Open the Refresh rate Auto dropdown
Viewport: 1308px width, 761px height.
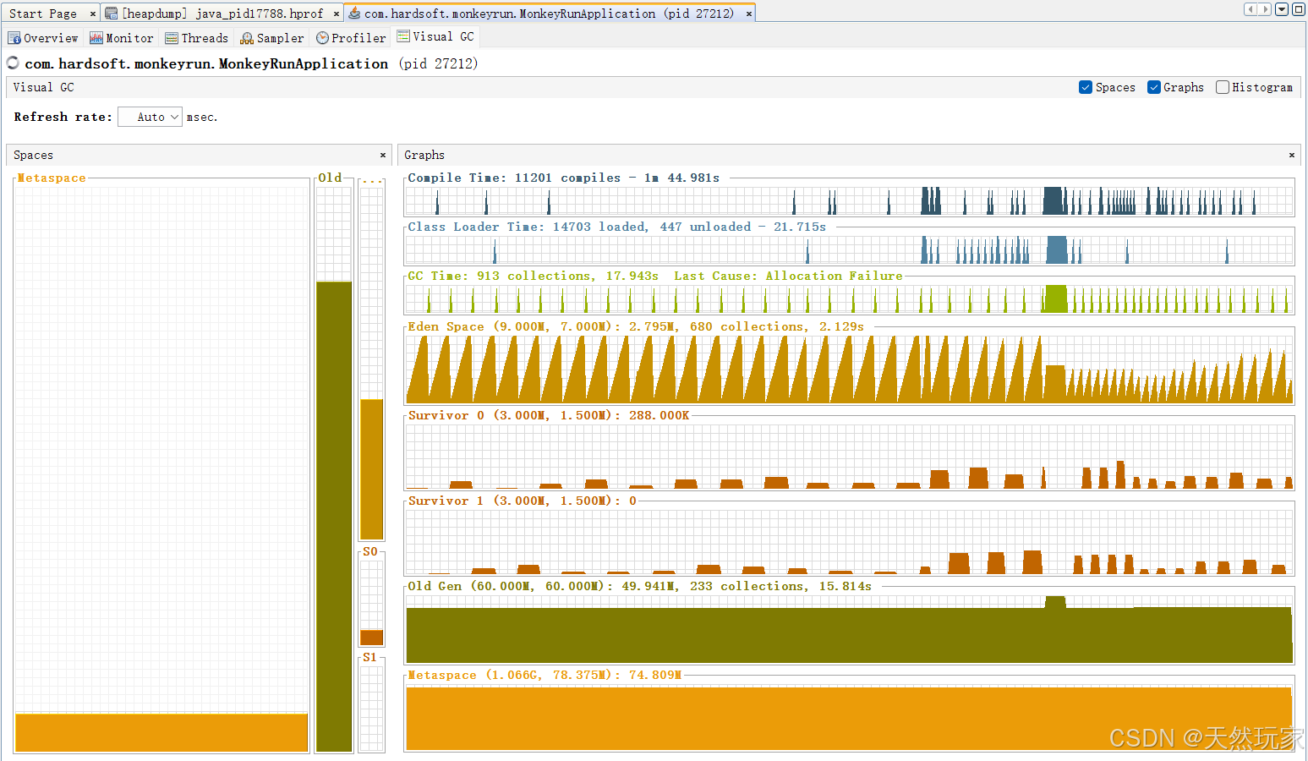click(151, 117)
